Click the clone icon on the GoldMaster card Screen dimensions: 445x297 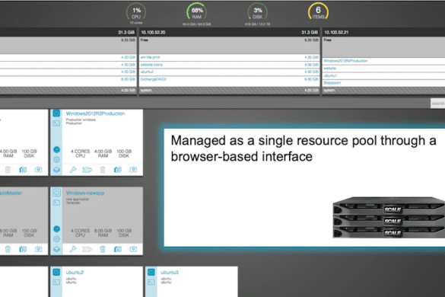pyautogui.click(x=23, y=249)
